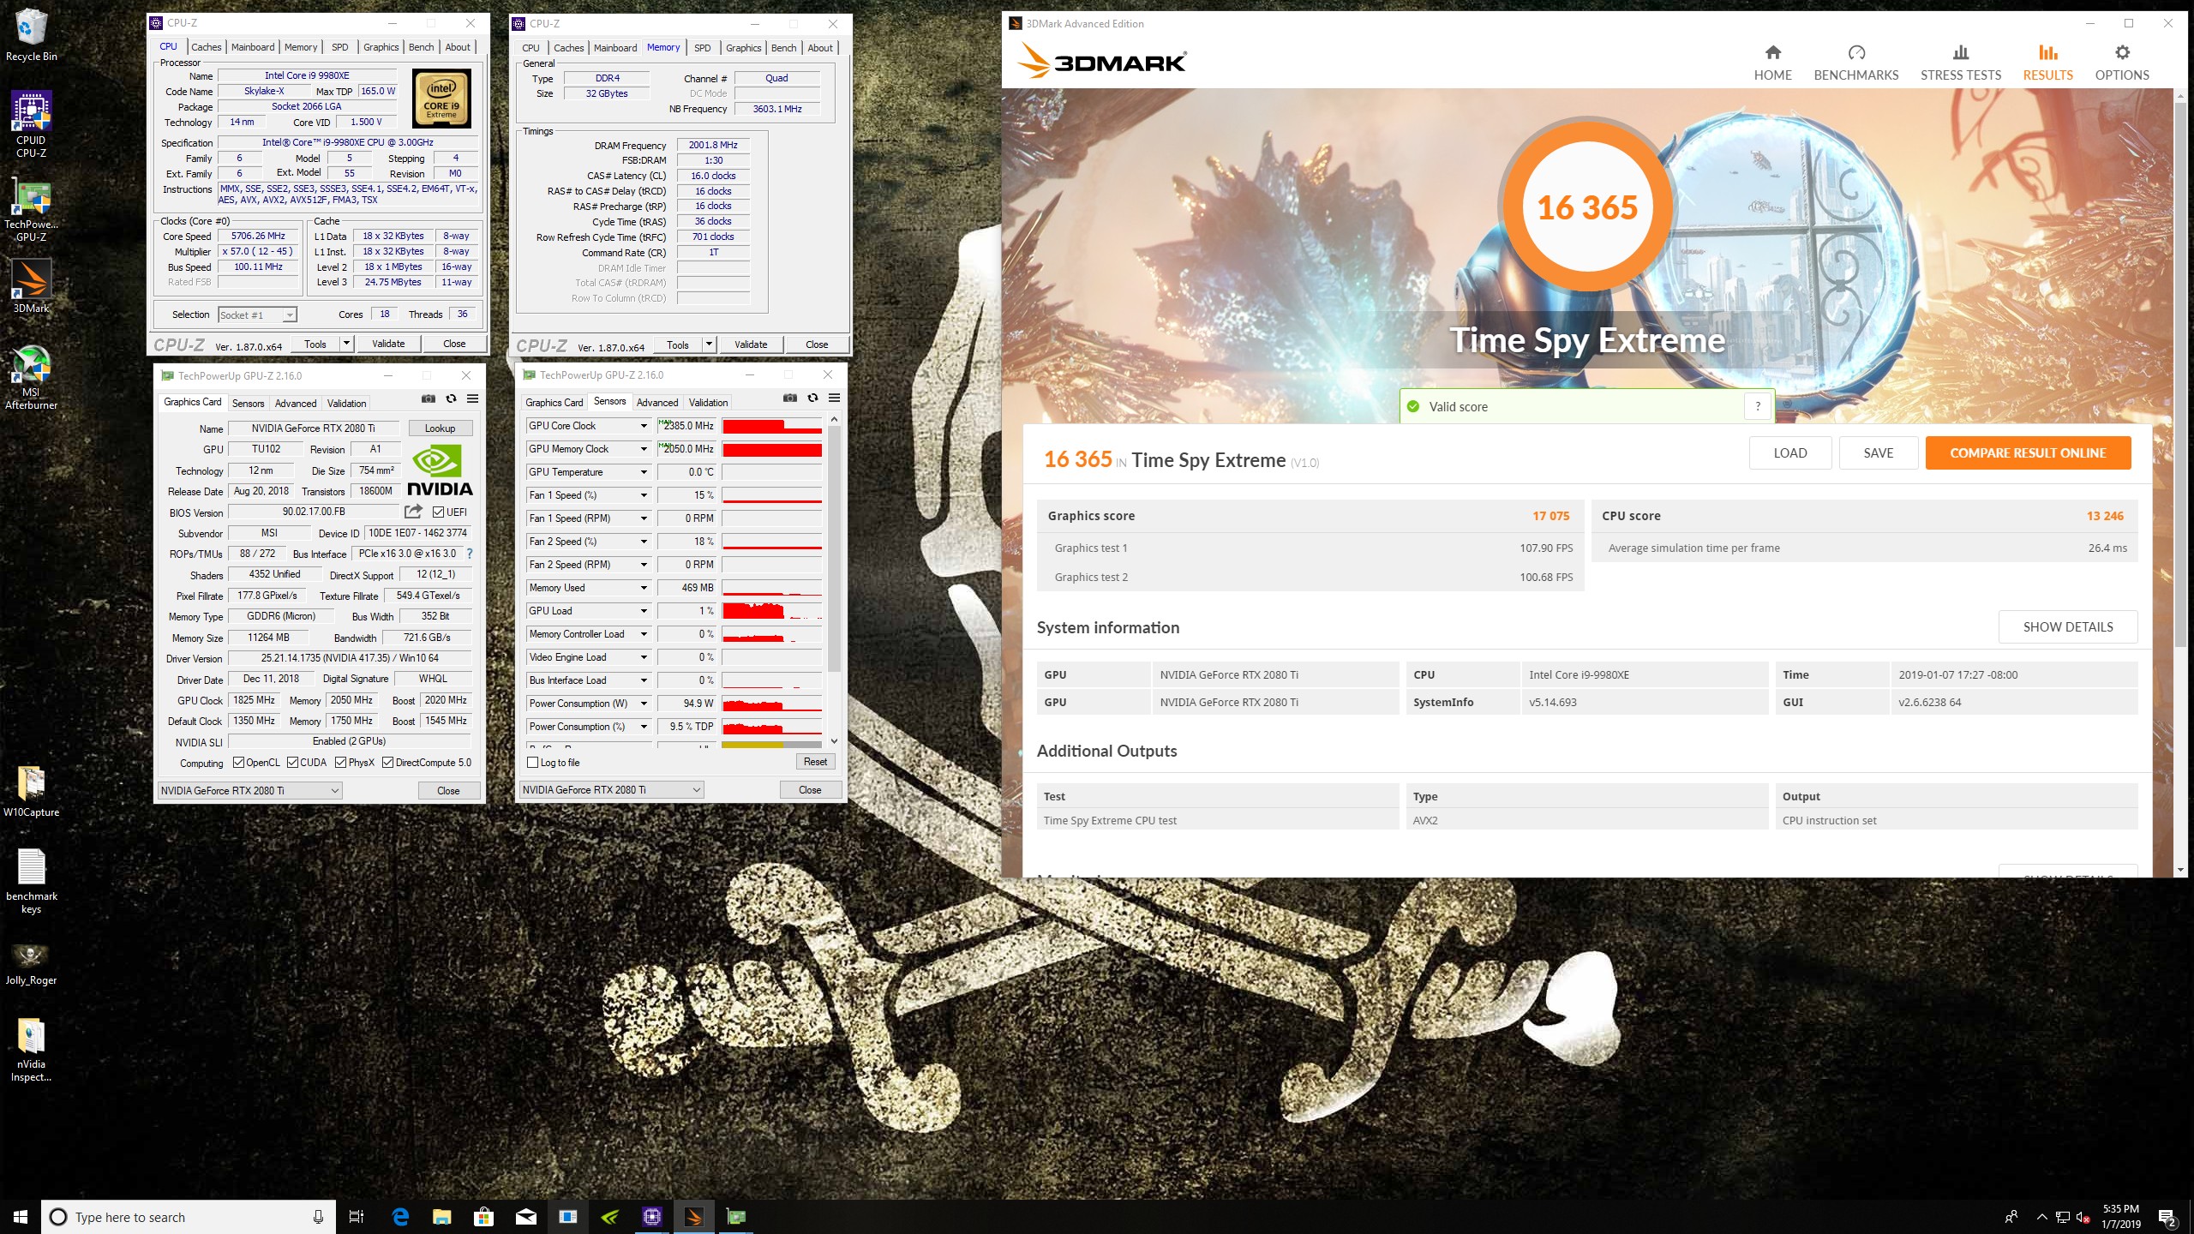The height and width of the screenshot is (1234, 2194).
Task: Open notification center on taskbar
Action: (x=2167, y=1217)
